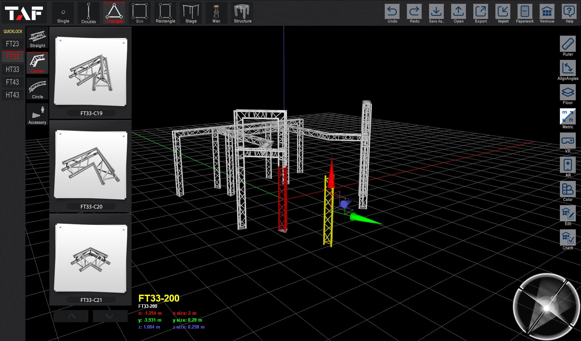Add the FT33-C20 corner piece
The height and width of the screenshot is (341, 581).
click(x=91, y=166)
